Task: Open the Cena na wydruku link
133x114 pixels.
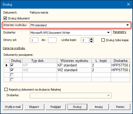Action: (x=14, y=48)
